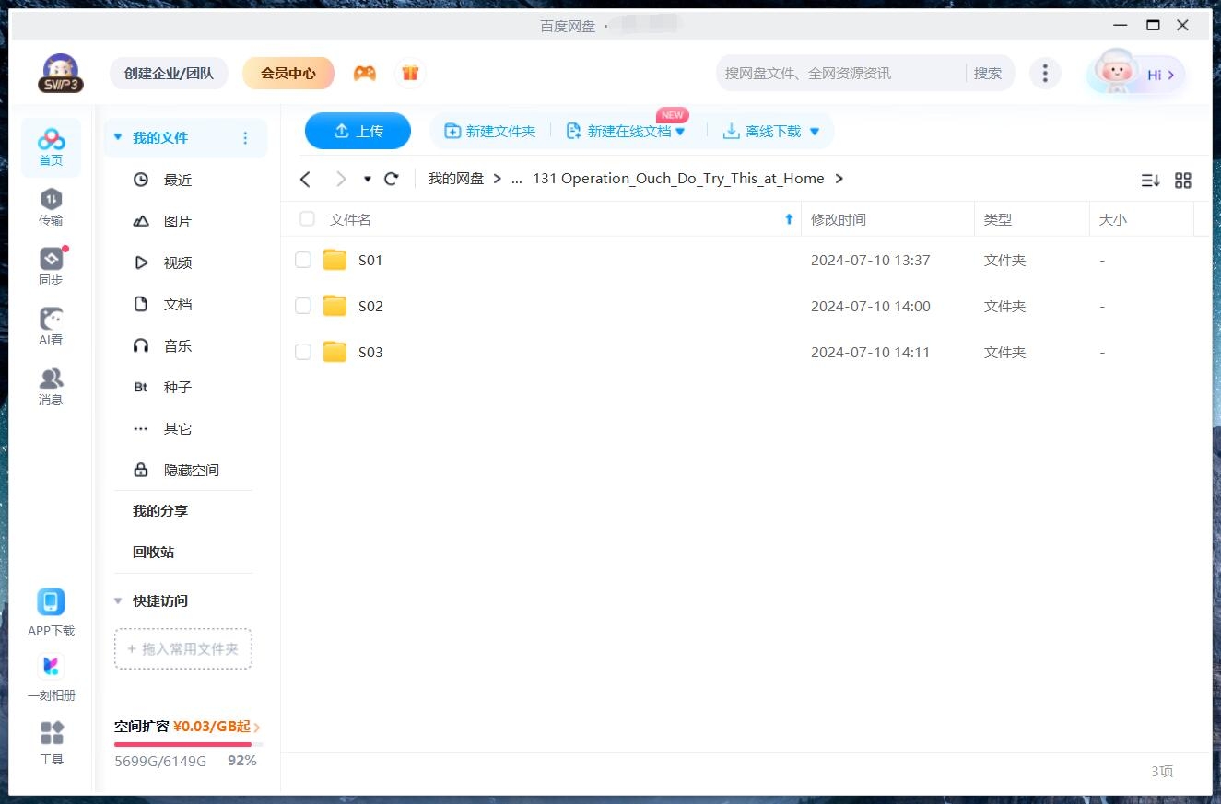Click the refresh icon in navigation bar

point(392,179)
